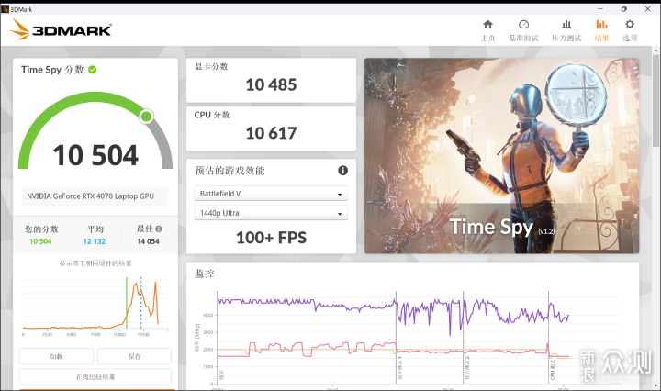Open the 结果 tab label

601,38
